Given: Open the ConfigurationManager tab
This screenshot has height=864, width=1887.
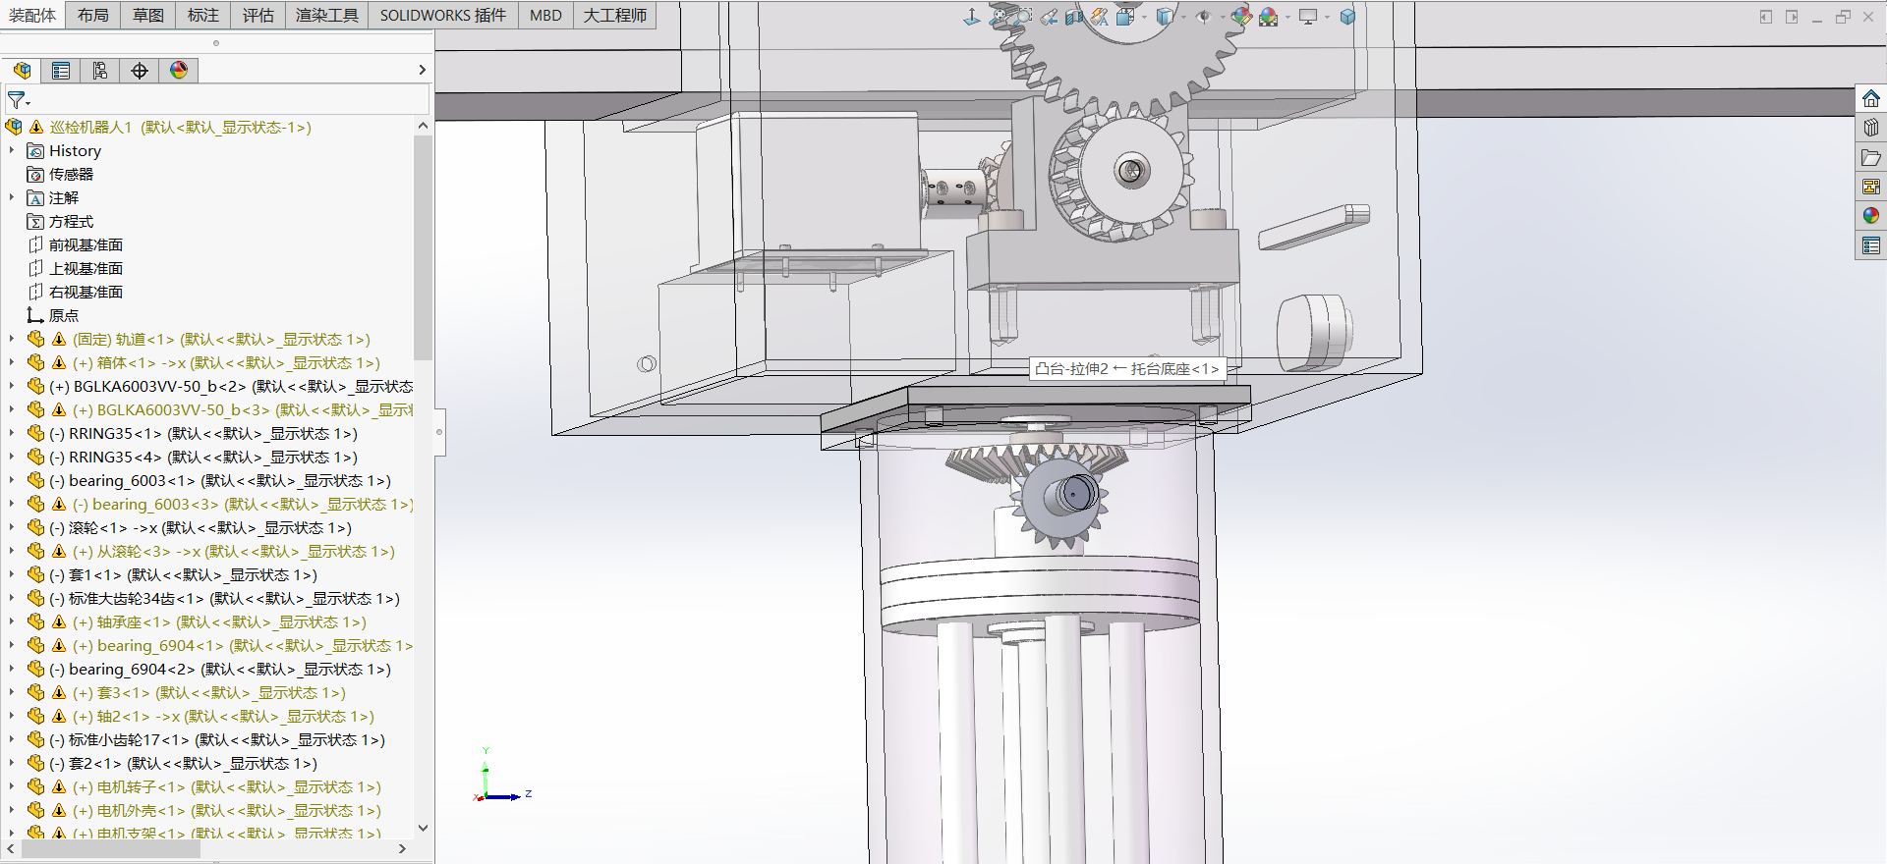Looking at the screenshot, I should tap(100, 71).
